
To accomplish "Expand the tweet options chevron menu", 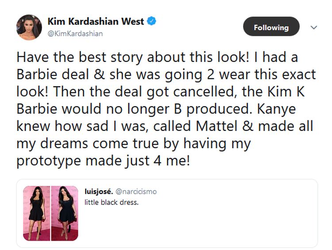I will click(x=314, y=27).
